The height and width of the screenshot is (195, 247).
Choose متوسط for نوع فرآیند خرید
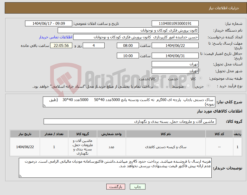coord(188,85)
